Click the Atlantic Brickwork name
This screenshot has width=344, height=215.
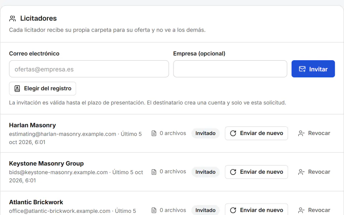coord(36,202)
